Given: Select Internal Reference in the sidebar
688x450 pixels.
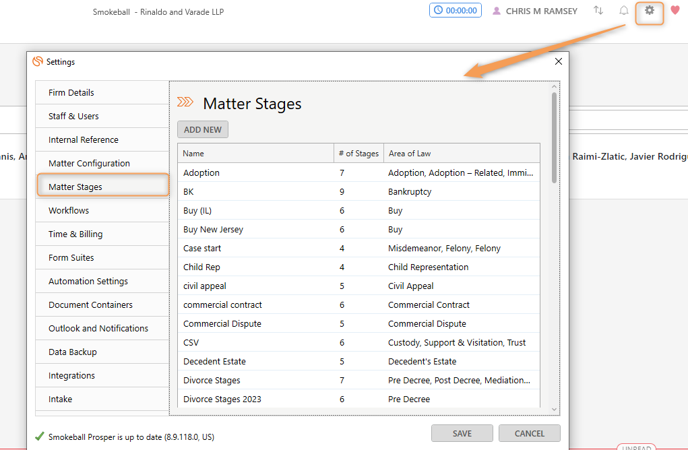Looking at the screenshot, I should (102, 140).
